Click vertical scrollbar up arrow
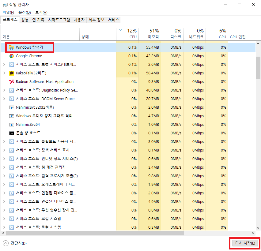 pos(258,43)
